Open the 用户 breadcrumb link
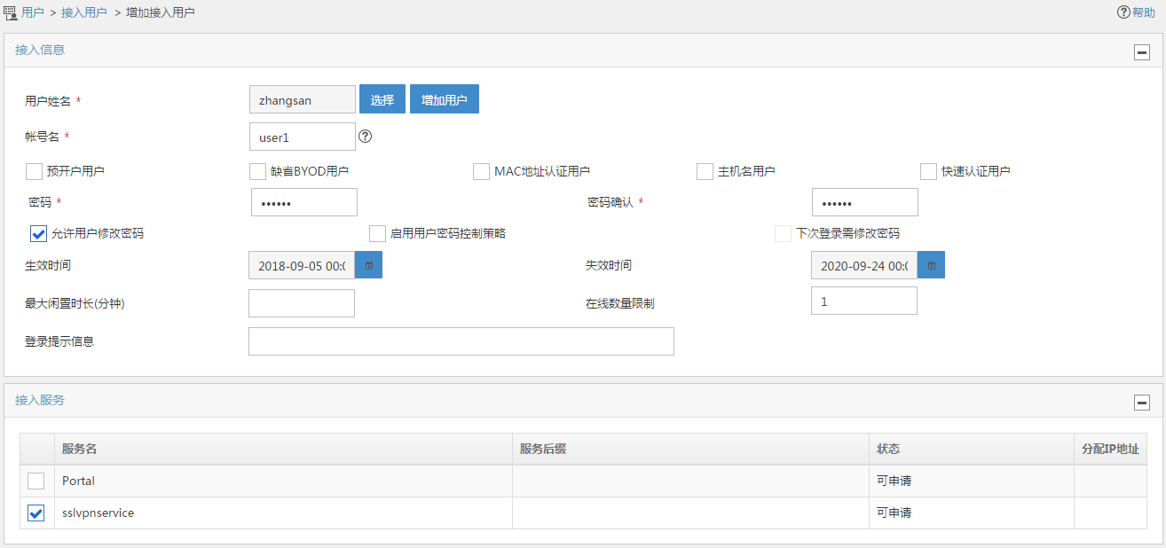 point(33,12)
